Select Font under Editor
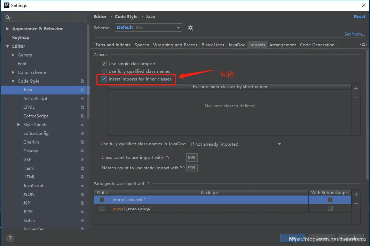 tap(22, 63)
